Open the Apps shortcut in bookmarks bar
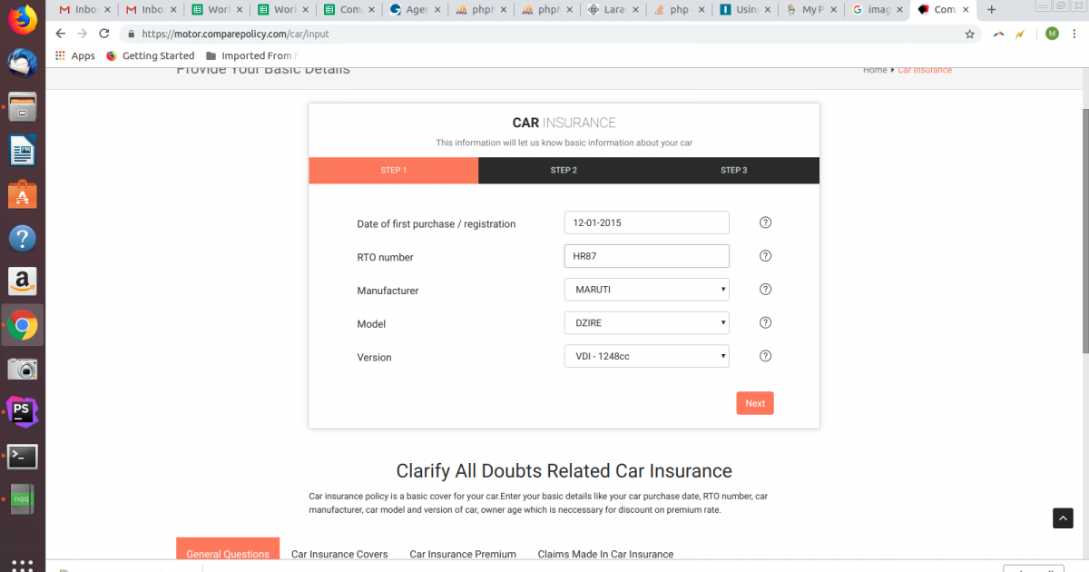 74,55
